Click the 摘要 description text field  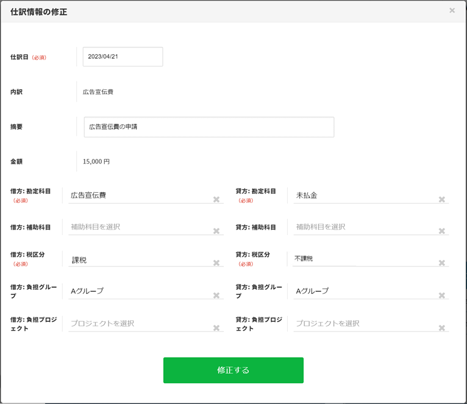(x=208, y=127)
